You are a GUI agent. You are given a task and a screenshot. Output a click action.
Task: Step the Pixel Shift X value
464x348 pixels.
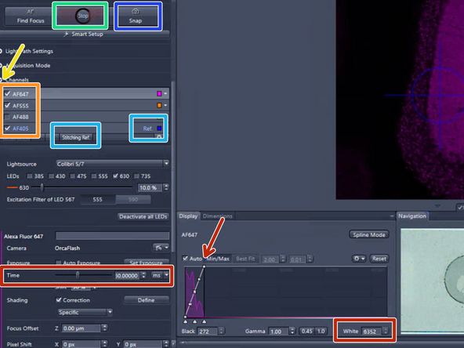tap(104, 344)
